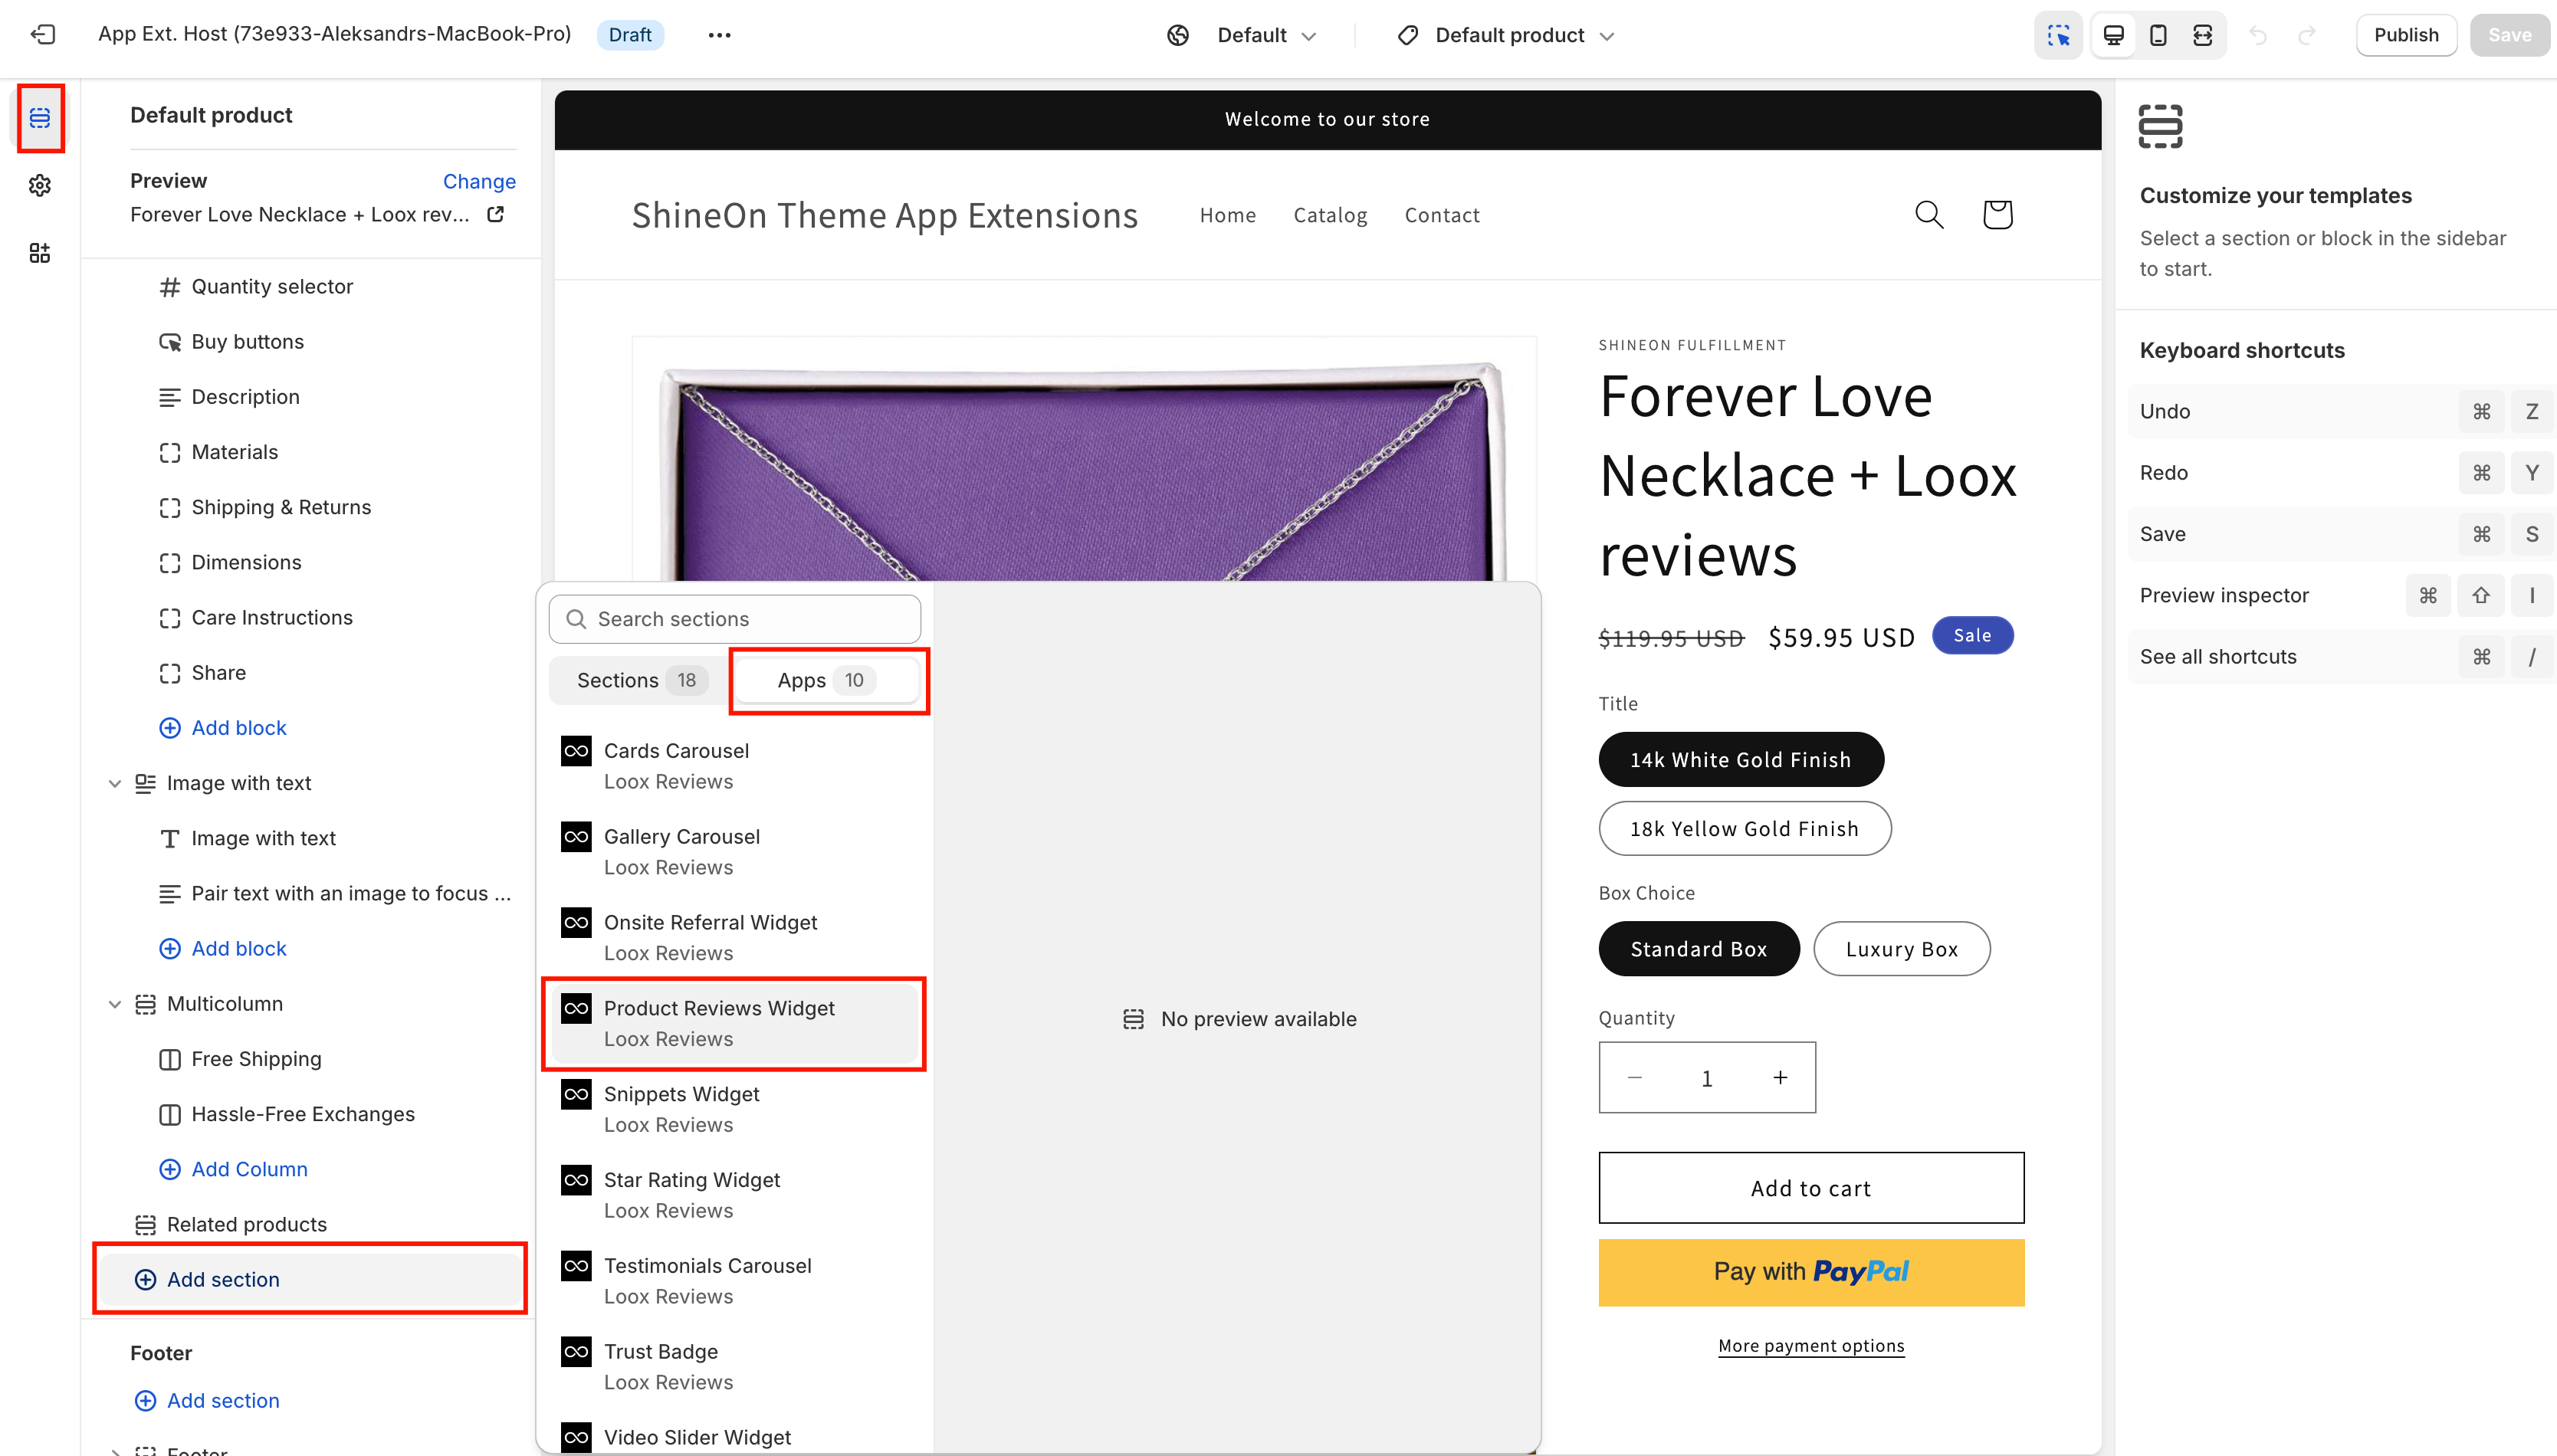This screenshot has height=1456, width=2557.
Task: Select 14k White Gold Finish option
Action: (x=1740, y=759)
